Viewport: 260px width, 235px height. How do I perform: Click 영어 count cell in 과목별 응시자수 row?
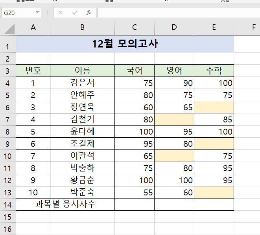click(174, 204)
